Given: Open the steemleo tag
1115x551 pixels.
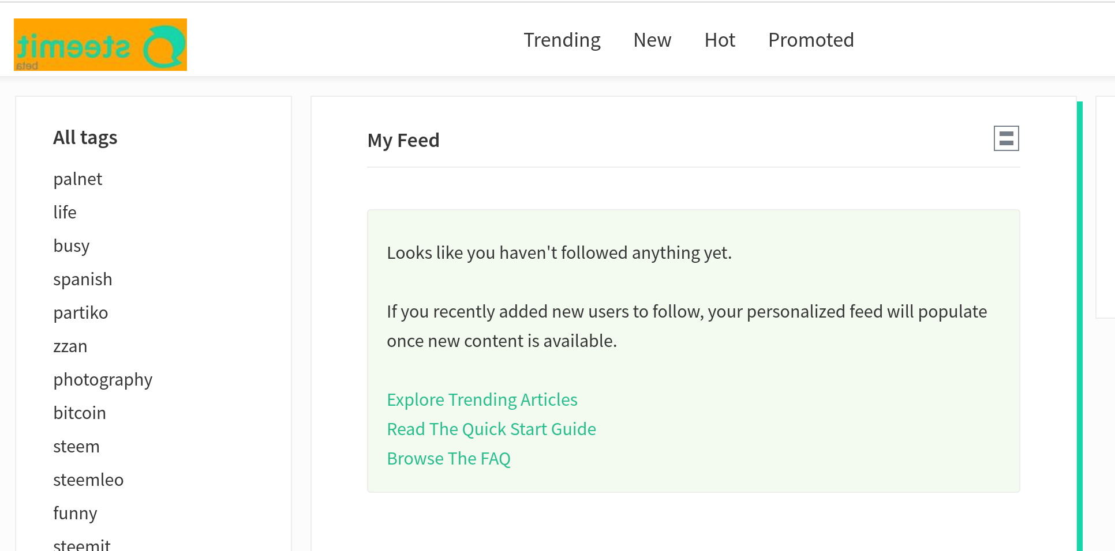Looking at the screenshot, I should coord(88,480).
